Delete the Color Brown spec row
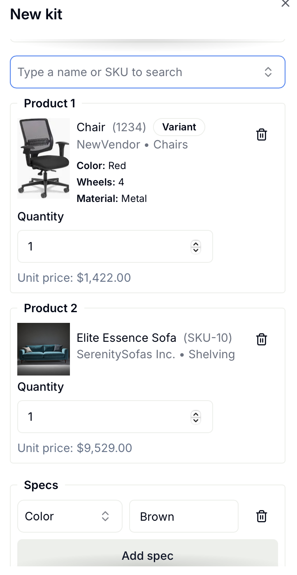 (262, 516)
